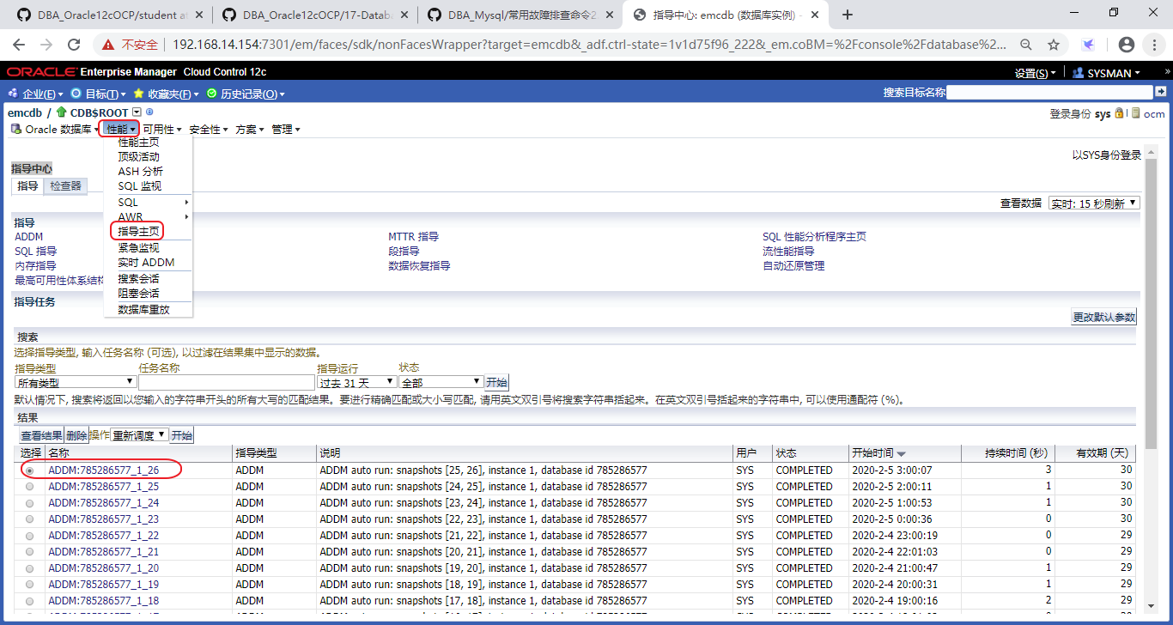Choose 指导主页 from the 性能 menu
This screenshot has height=625, width=1173.
[x=137, y=231]
